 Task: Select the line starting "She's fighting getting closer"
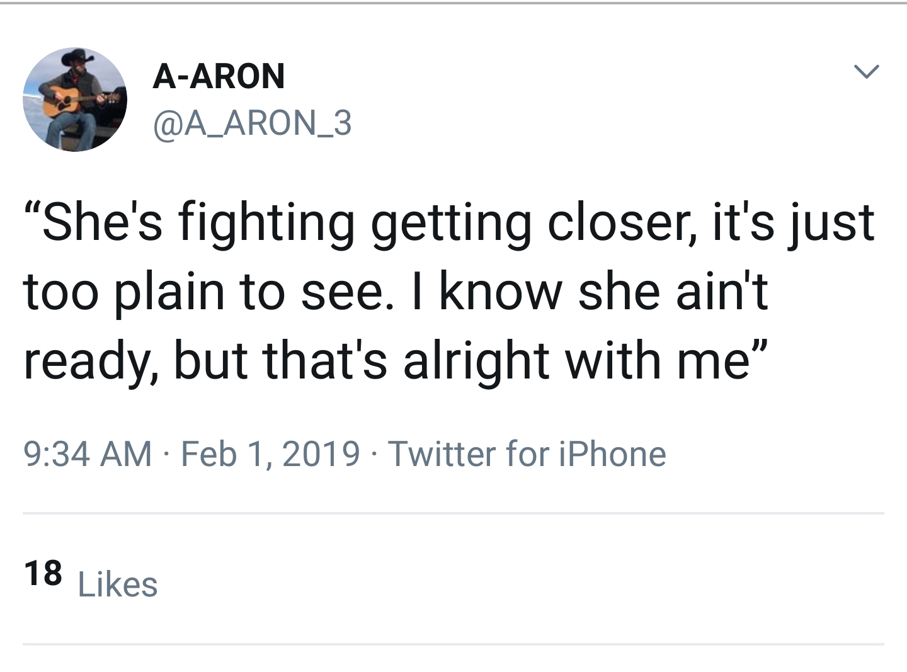tap(450, 224)
